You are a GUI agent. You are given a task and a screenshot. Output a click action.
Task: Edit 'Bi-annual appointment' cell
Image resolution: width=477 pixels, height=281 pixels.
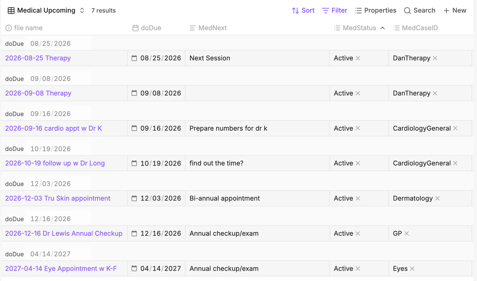tap(257, 198)
